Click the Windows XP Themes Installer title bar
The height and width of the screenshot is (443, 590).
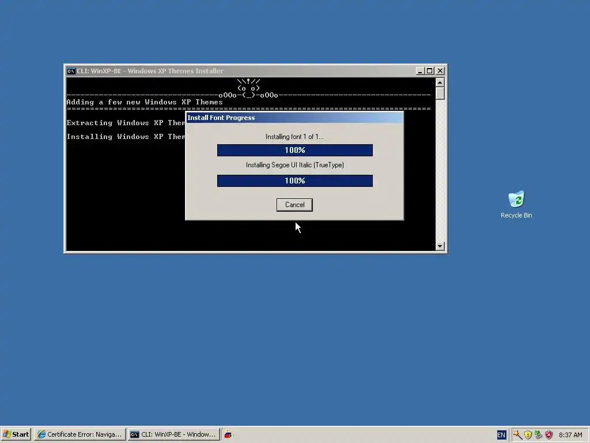coord(241,71)
